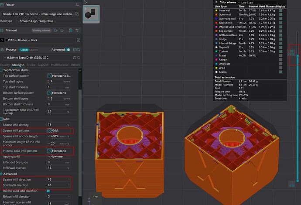Screen dimensions: 301x205
Task: Switch to the Speed tab
Action: click(x=31, y=65)
